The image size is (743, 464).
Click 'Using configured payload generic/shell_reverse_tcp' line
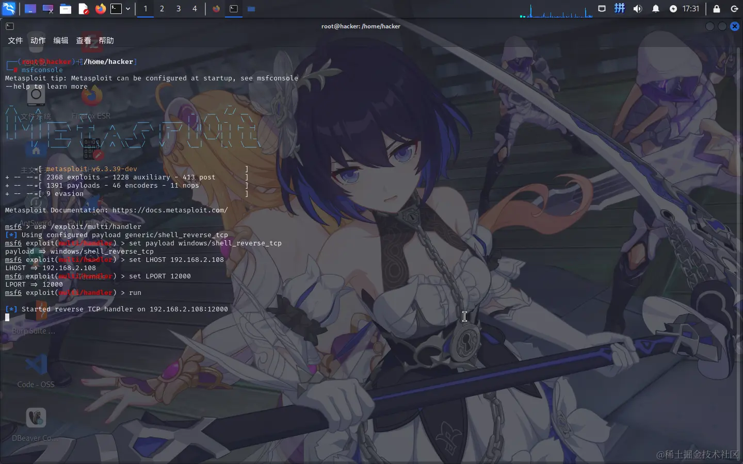tap(125, 235)
